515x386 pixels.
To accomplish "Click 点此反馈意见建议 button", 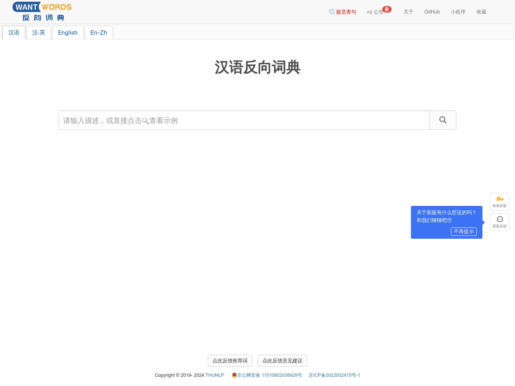I will pos(283,361).
